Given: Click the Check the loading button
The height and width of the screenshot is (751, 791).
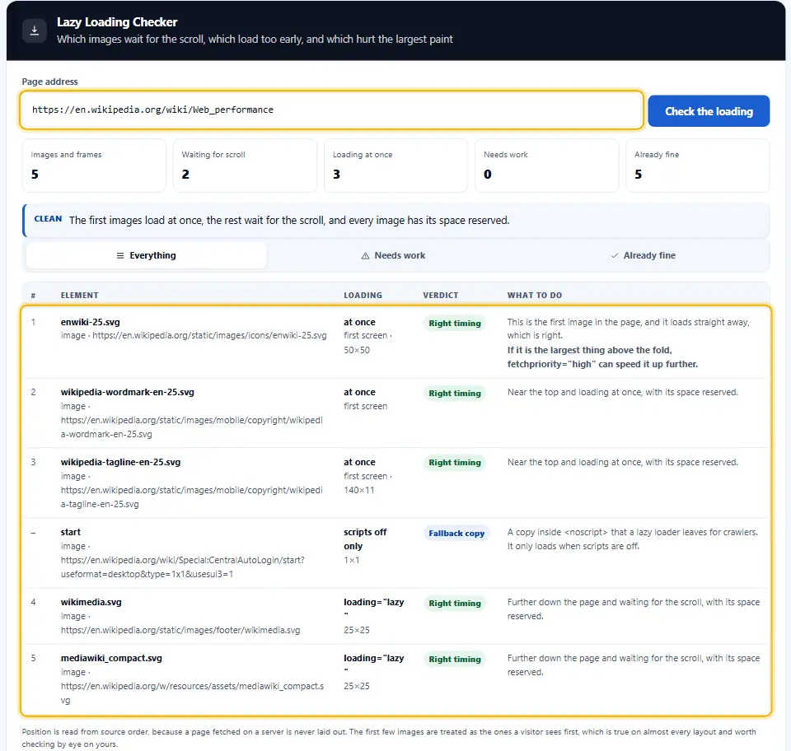Looking at the screenshot, I should (x=709, y=111).
